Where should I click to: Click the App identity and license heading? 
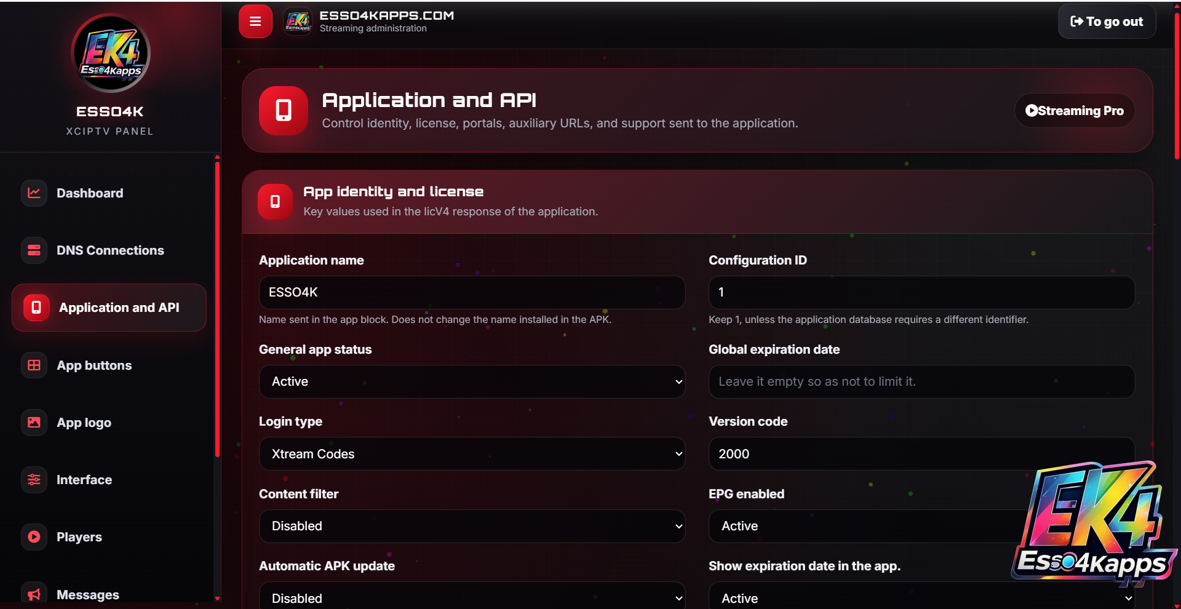(394, 191)
